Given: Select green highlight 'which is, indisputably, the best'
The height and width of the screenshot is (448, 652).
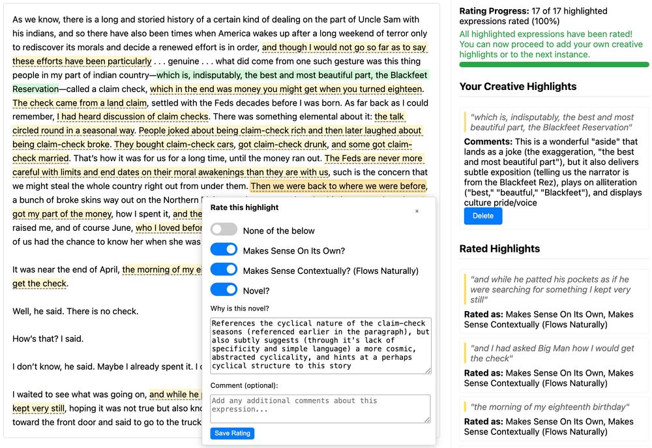Looking at the screenshot, I should (292, 75).
